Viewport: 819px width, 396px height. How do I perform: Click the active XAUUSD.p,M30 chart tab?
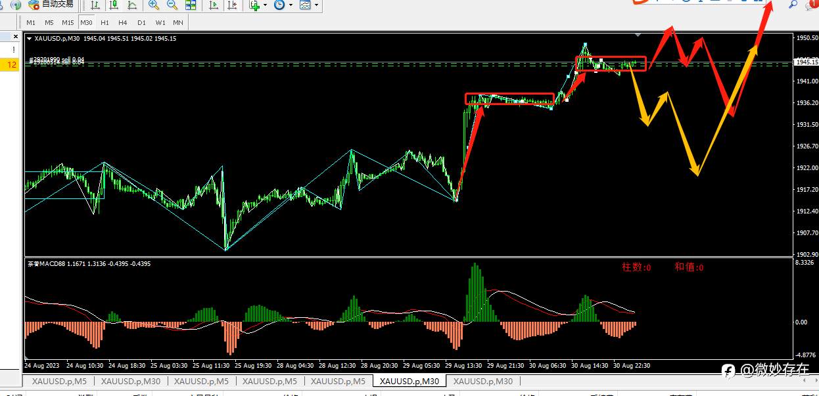pos(409,381)
